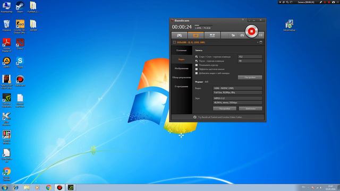340x191 pixels.
Task: Open output folder icon in Bandicam toolbar
Action: (233, 36)
